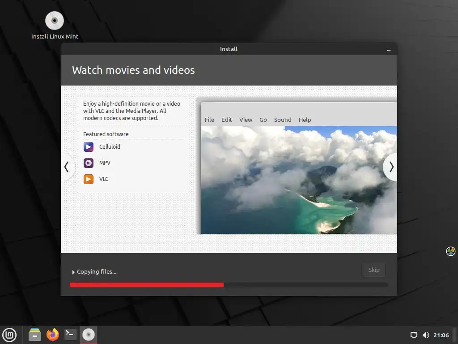Viewport: 458px width, 344px height.
Task: Click the Install window title bar text
Action: click(x=229, y=49)
